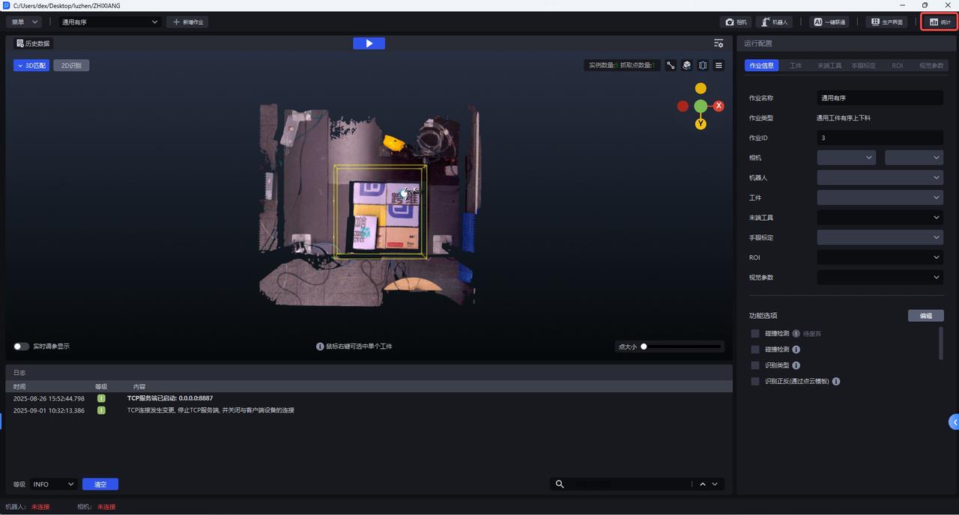Click the 一键联通 AI connect button
Screen dimensions: 959x515
pyautogui.click(x=829, y=22)
